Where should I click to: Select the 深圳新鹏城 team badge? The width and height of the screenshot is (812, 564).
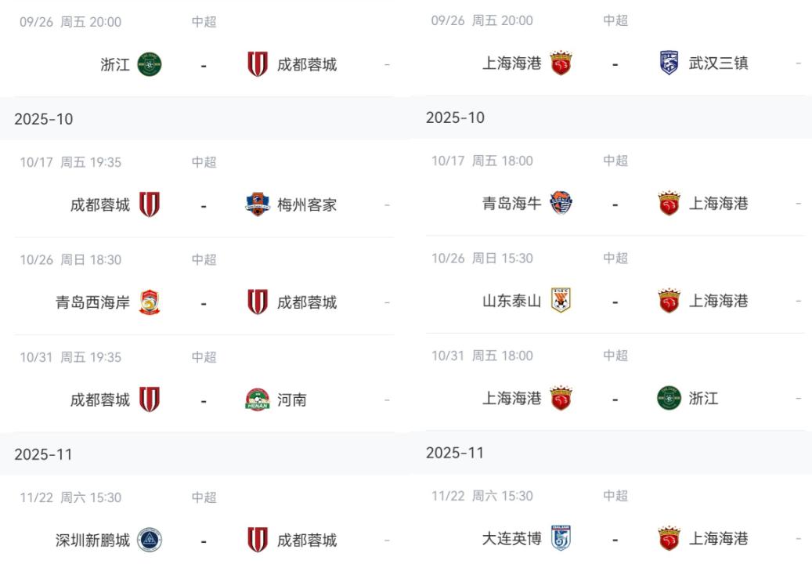pyautogui.click(x=150, y=540)
